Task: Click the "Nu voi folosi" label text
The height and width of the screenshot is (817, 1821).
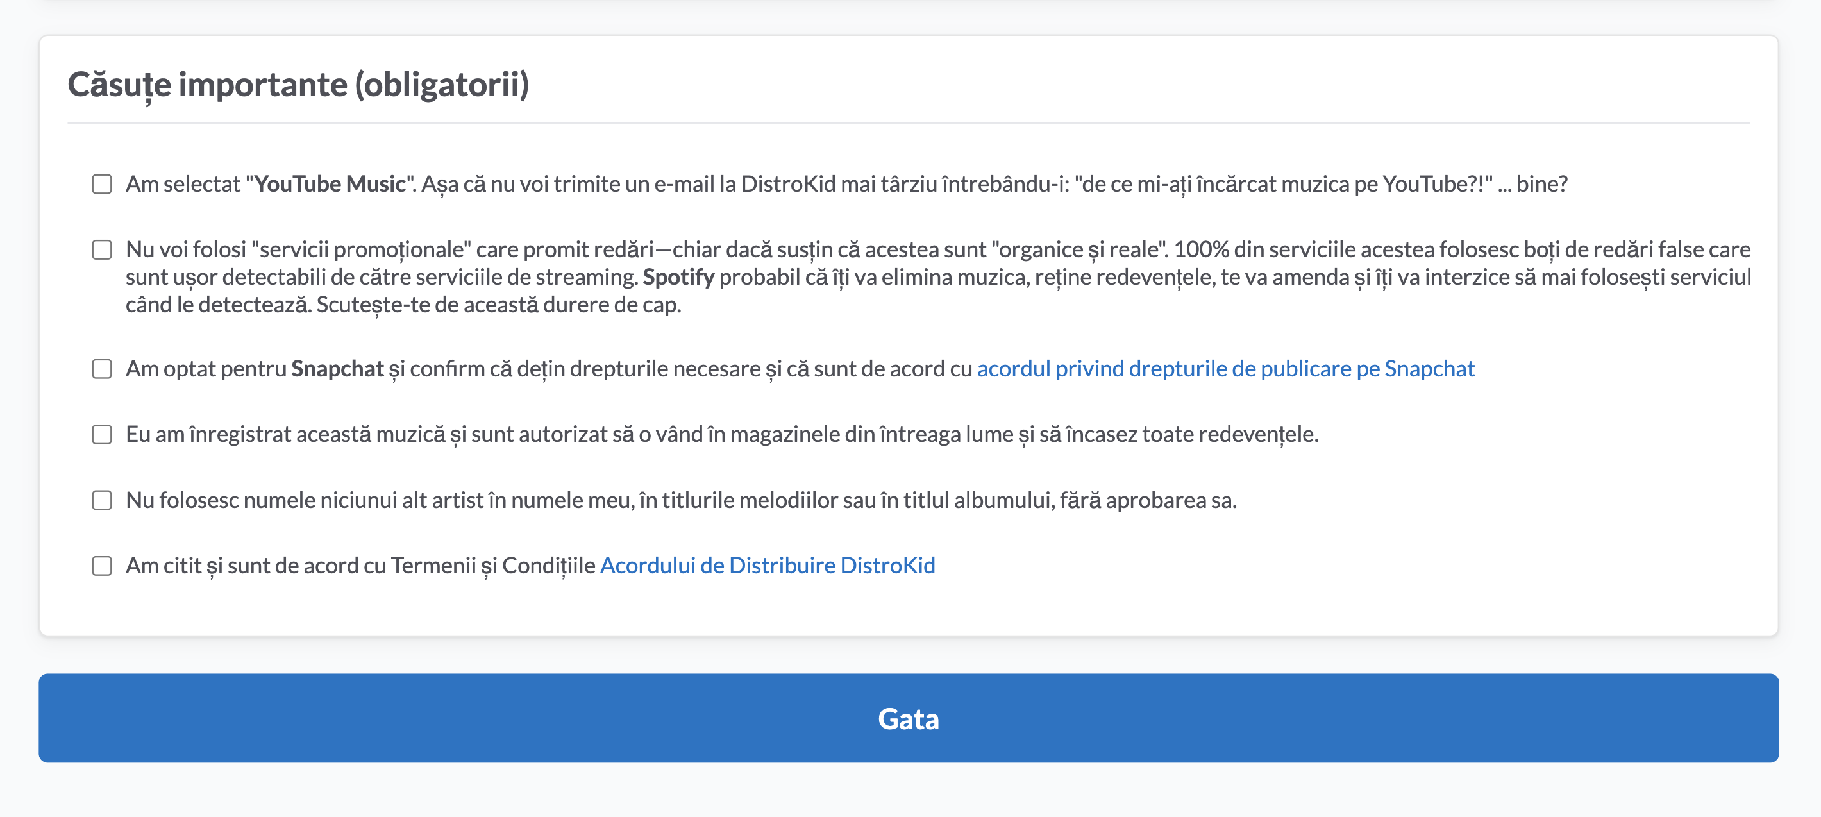Action: click(186, 249)
